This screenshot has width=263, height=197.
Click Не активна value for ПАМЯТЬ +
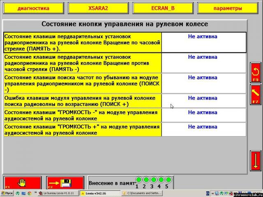[203, 37]
